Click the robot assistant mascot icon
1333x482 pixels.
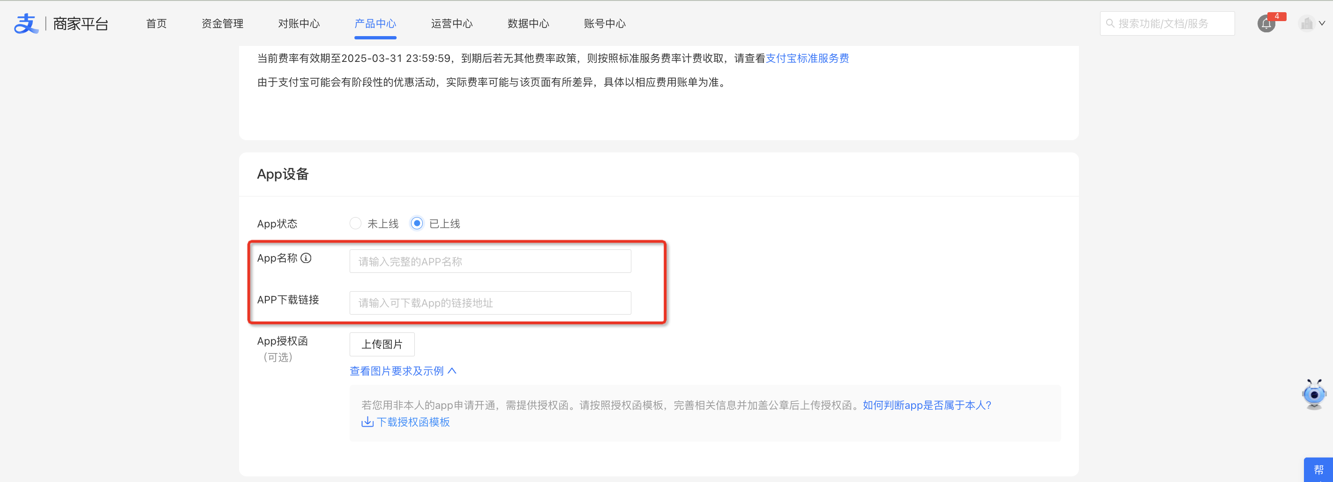coord(1314,394)
